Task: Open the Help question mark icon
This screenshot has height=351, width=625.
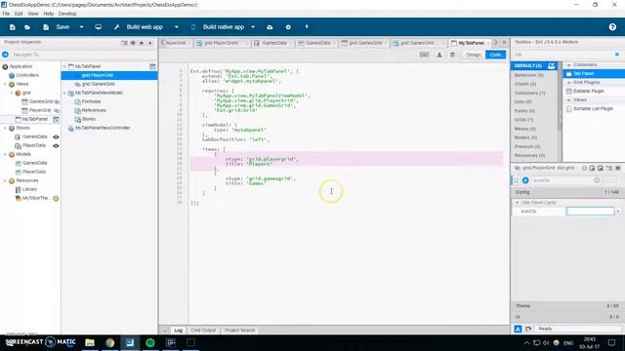Action: click(x=612, y=27)
